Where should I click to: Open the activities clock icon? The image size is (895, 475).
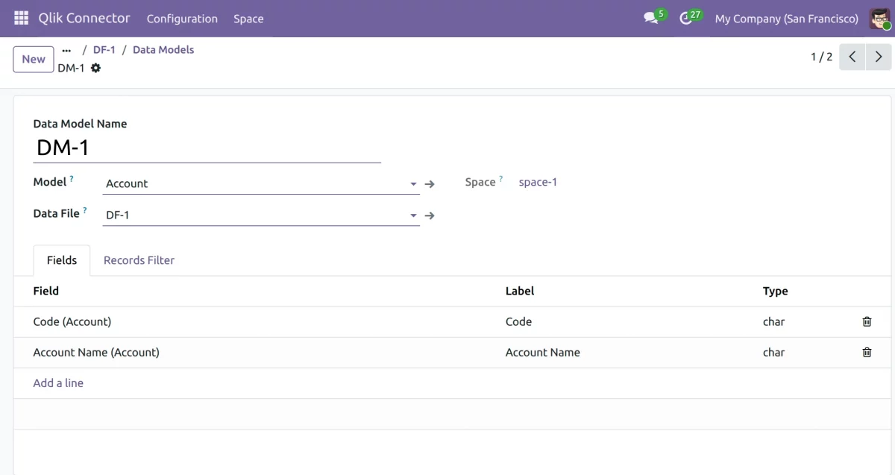point(686,19)
